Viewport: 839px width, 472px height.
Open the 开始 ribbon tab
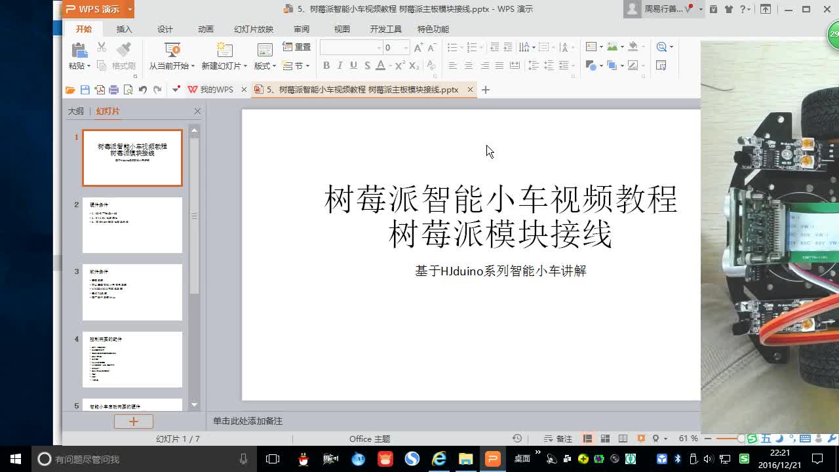pyautogui.click(x=84, y=29)
